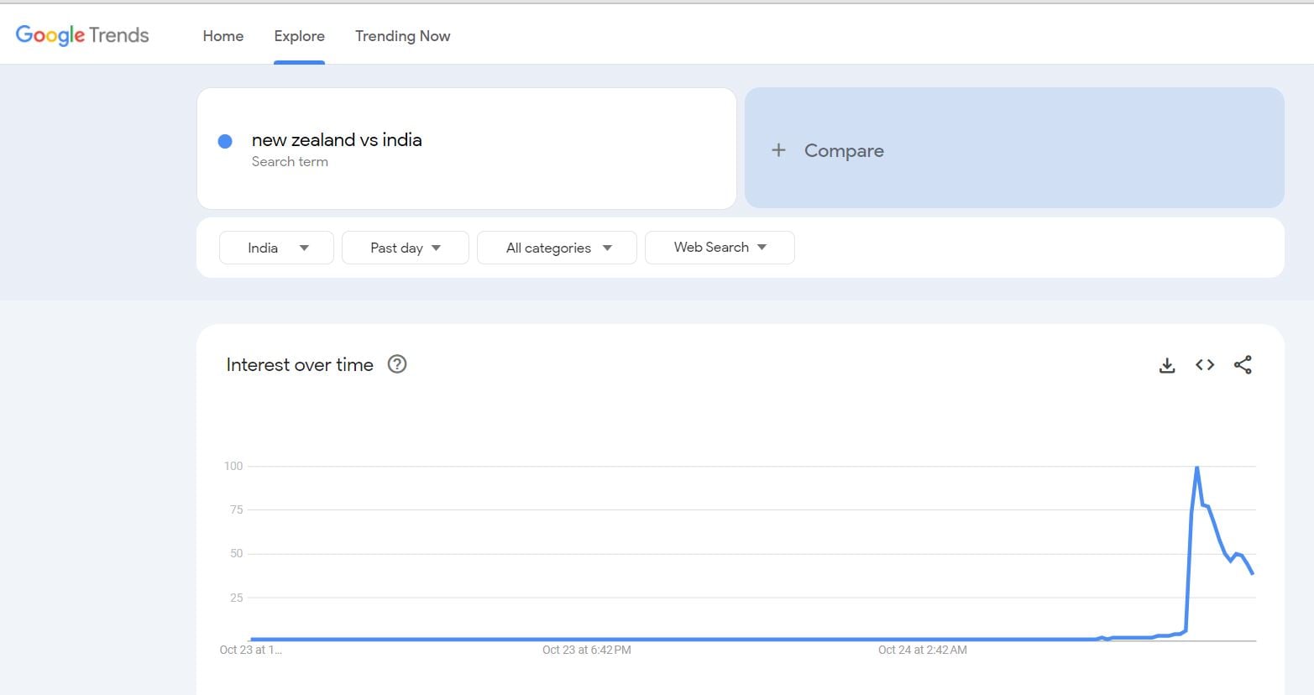1314x695 pixels.
Task: Click the Google Trends logo
Action: (82, 35)
